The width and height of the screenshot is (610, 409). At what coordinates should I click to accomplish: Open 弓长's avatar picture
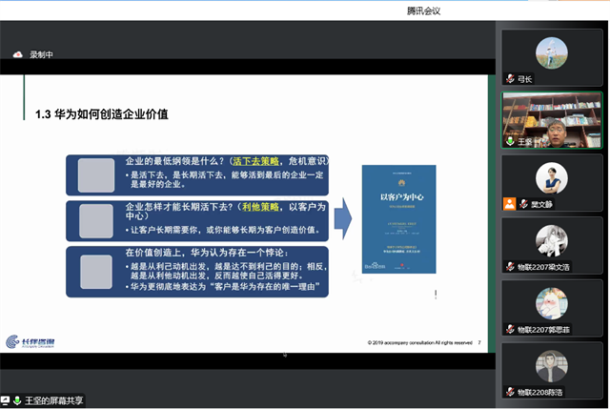[551, 53]
